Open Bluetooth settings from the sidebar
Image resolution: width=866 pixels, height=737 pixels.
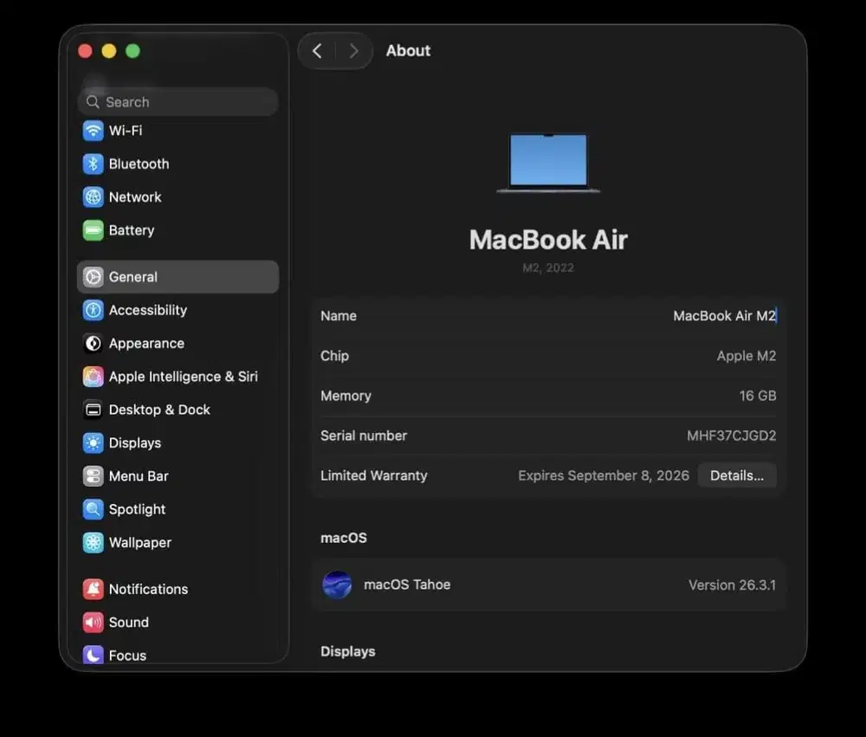point(93,164)
